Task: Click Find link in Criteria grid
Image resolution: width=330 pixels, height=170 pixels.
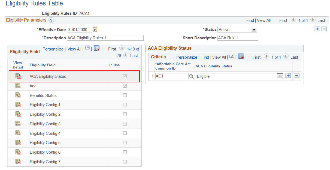Action: [x=205, y=57]
